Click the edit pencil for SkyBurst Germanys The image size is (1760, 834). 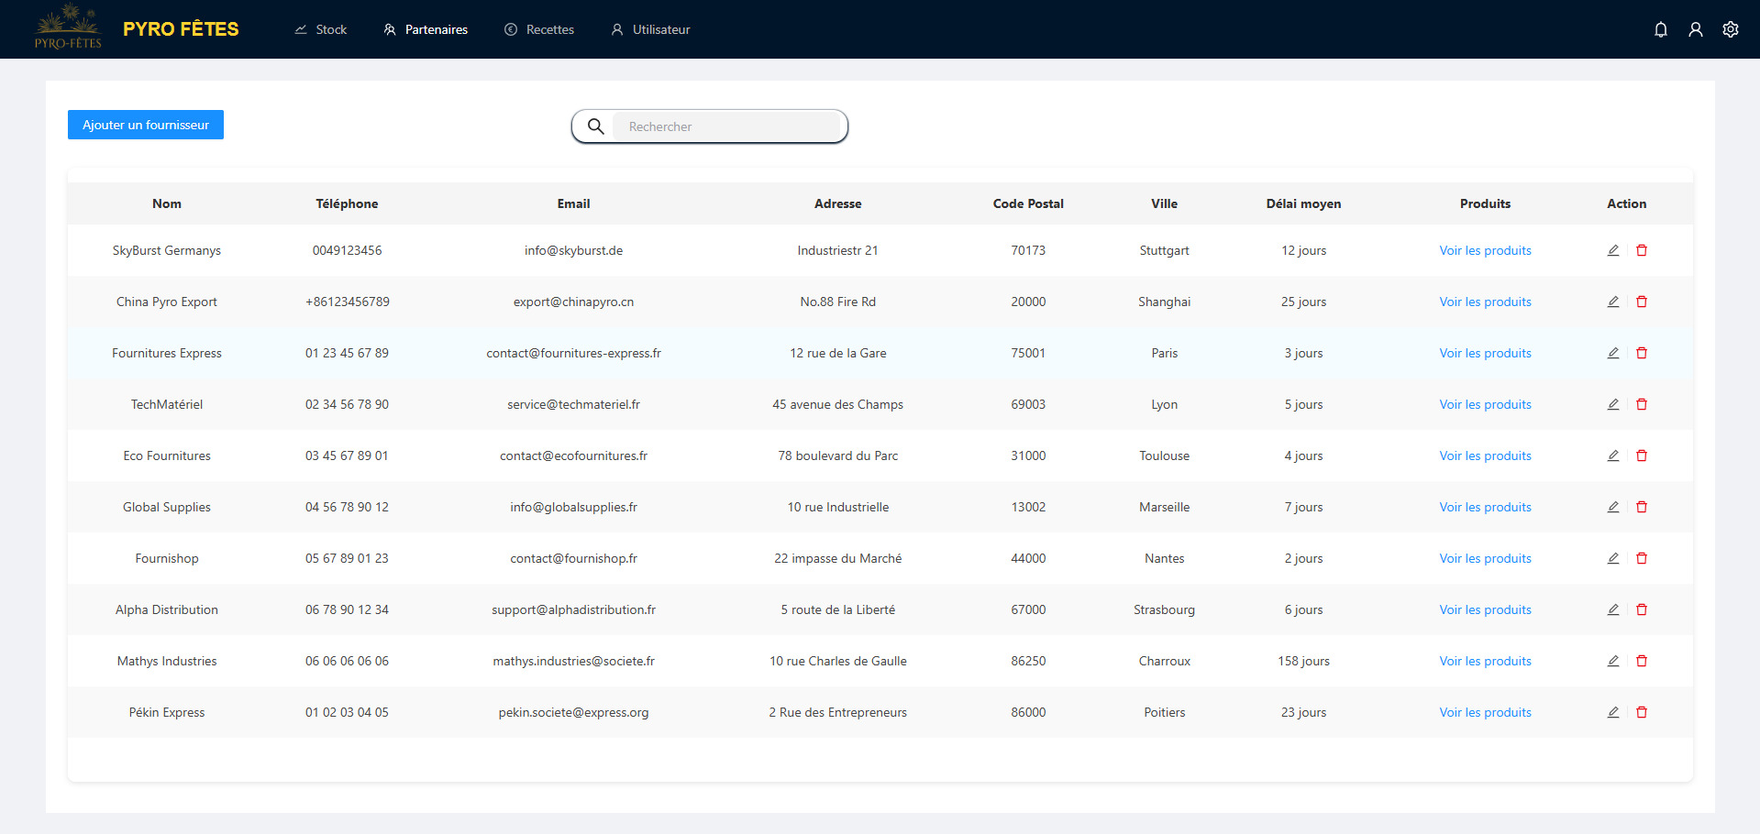[1612, 250]
